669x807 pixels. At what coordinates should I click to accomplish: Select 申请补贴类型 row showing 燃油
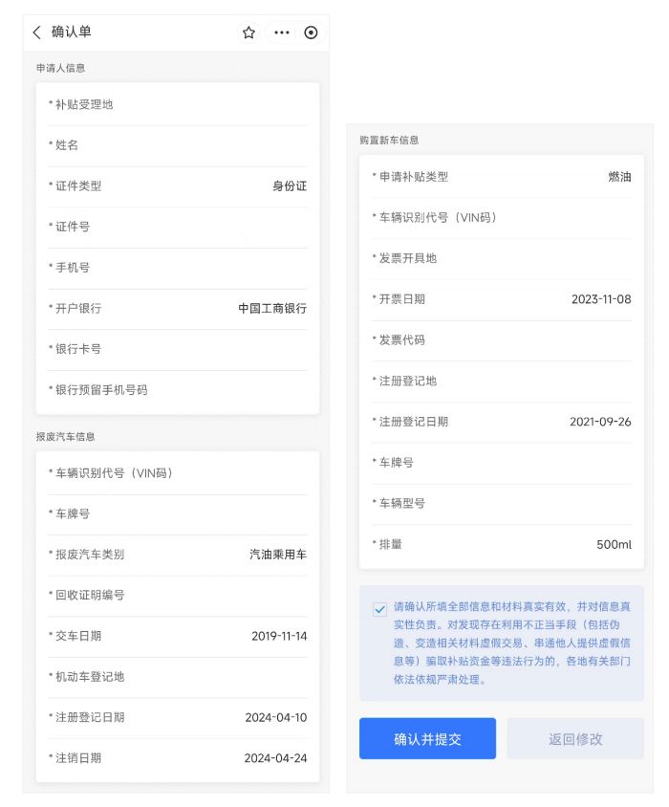coord(501,177)
